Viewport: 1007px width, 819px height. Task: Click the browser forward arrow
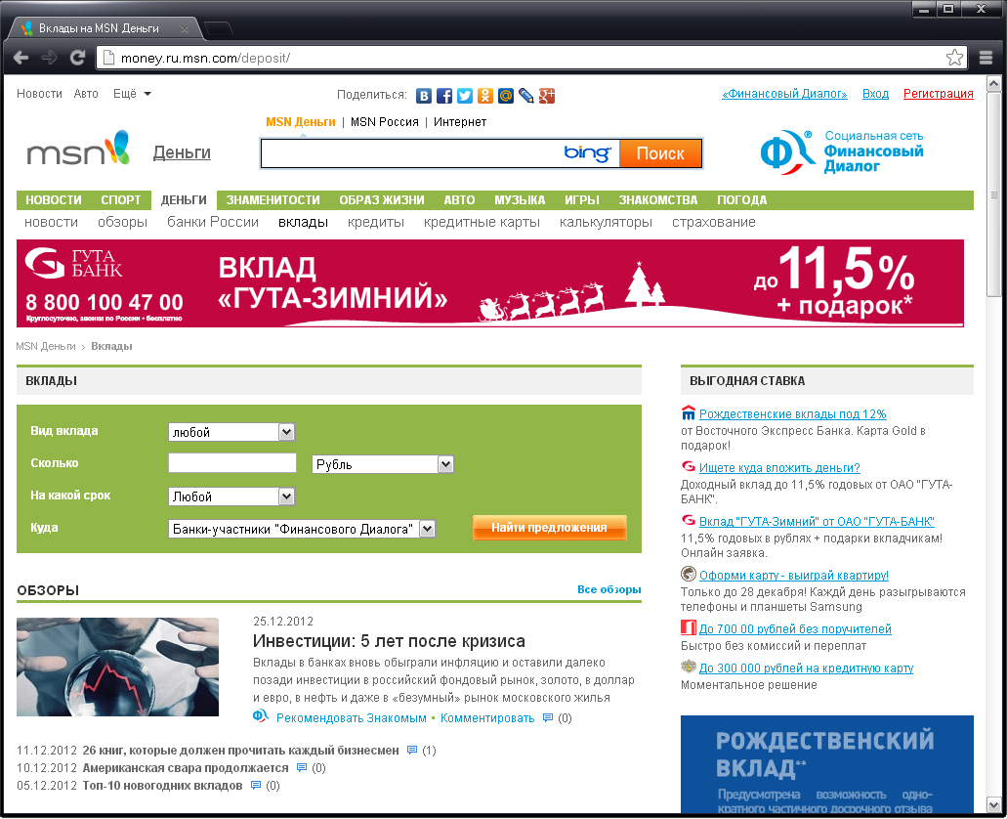click(x=50, y=58)
